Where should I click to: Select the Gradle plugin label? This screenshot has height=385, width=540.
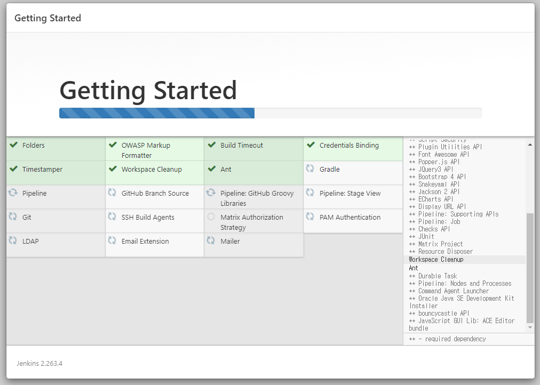tap(330, 169)
